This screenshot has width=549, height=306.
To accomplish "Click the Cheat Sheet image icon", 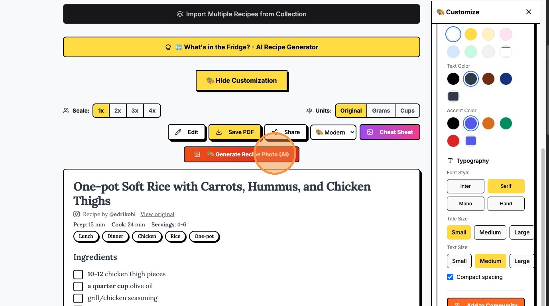I will click(x=370, y=132).
